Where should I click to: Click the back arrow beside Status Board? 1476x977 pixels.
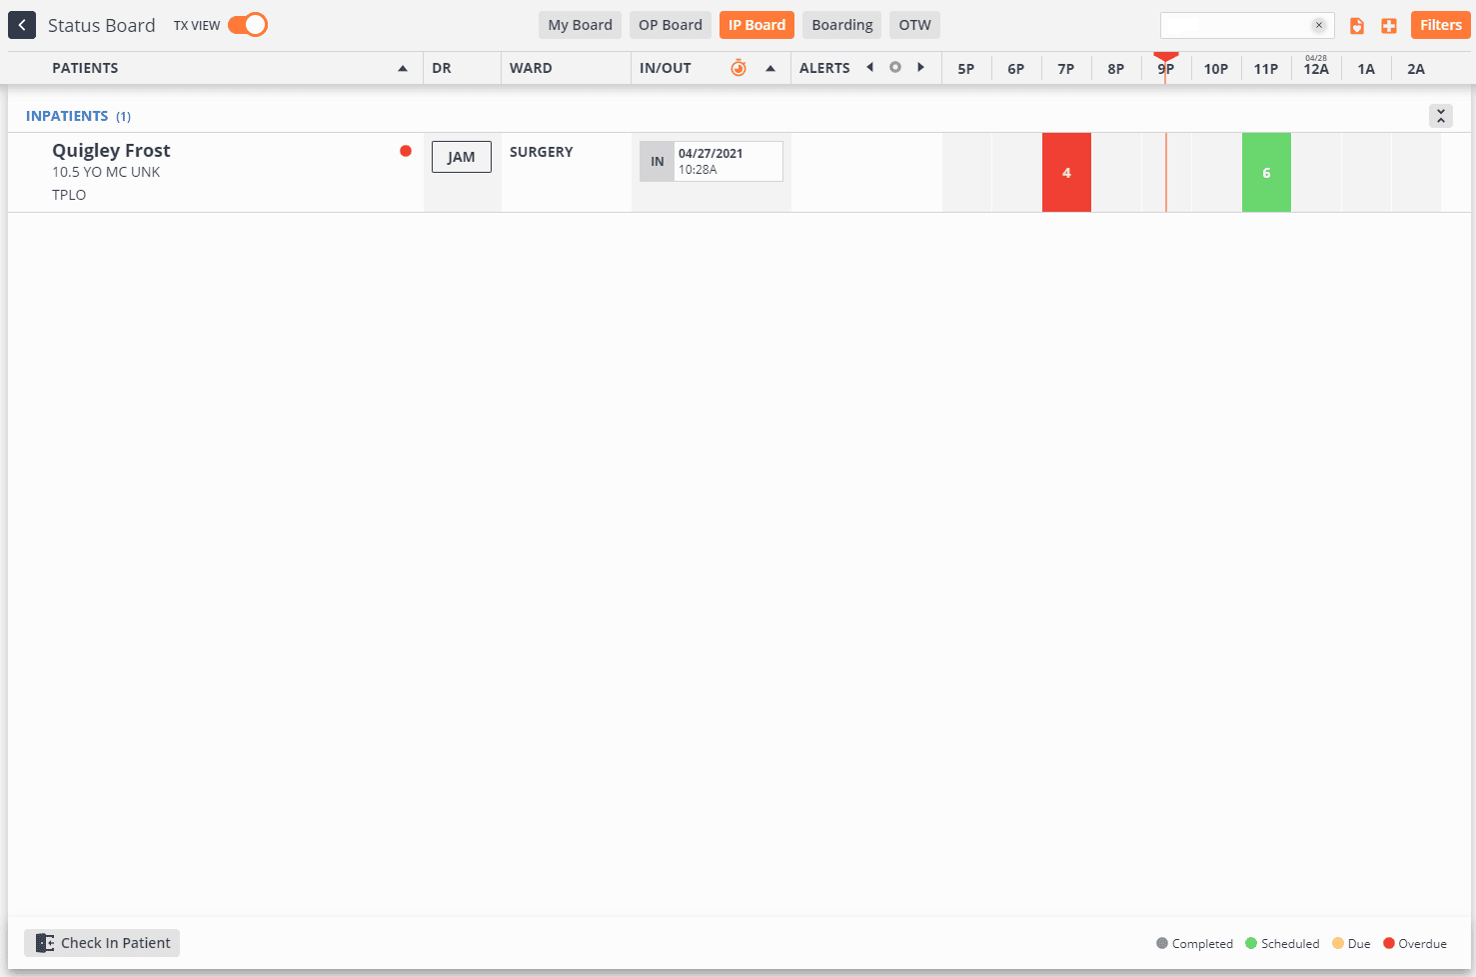tap(22, 25)
